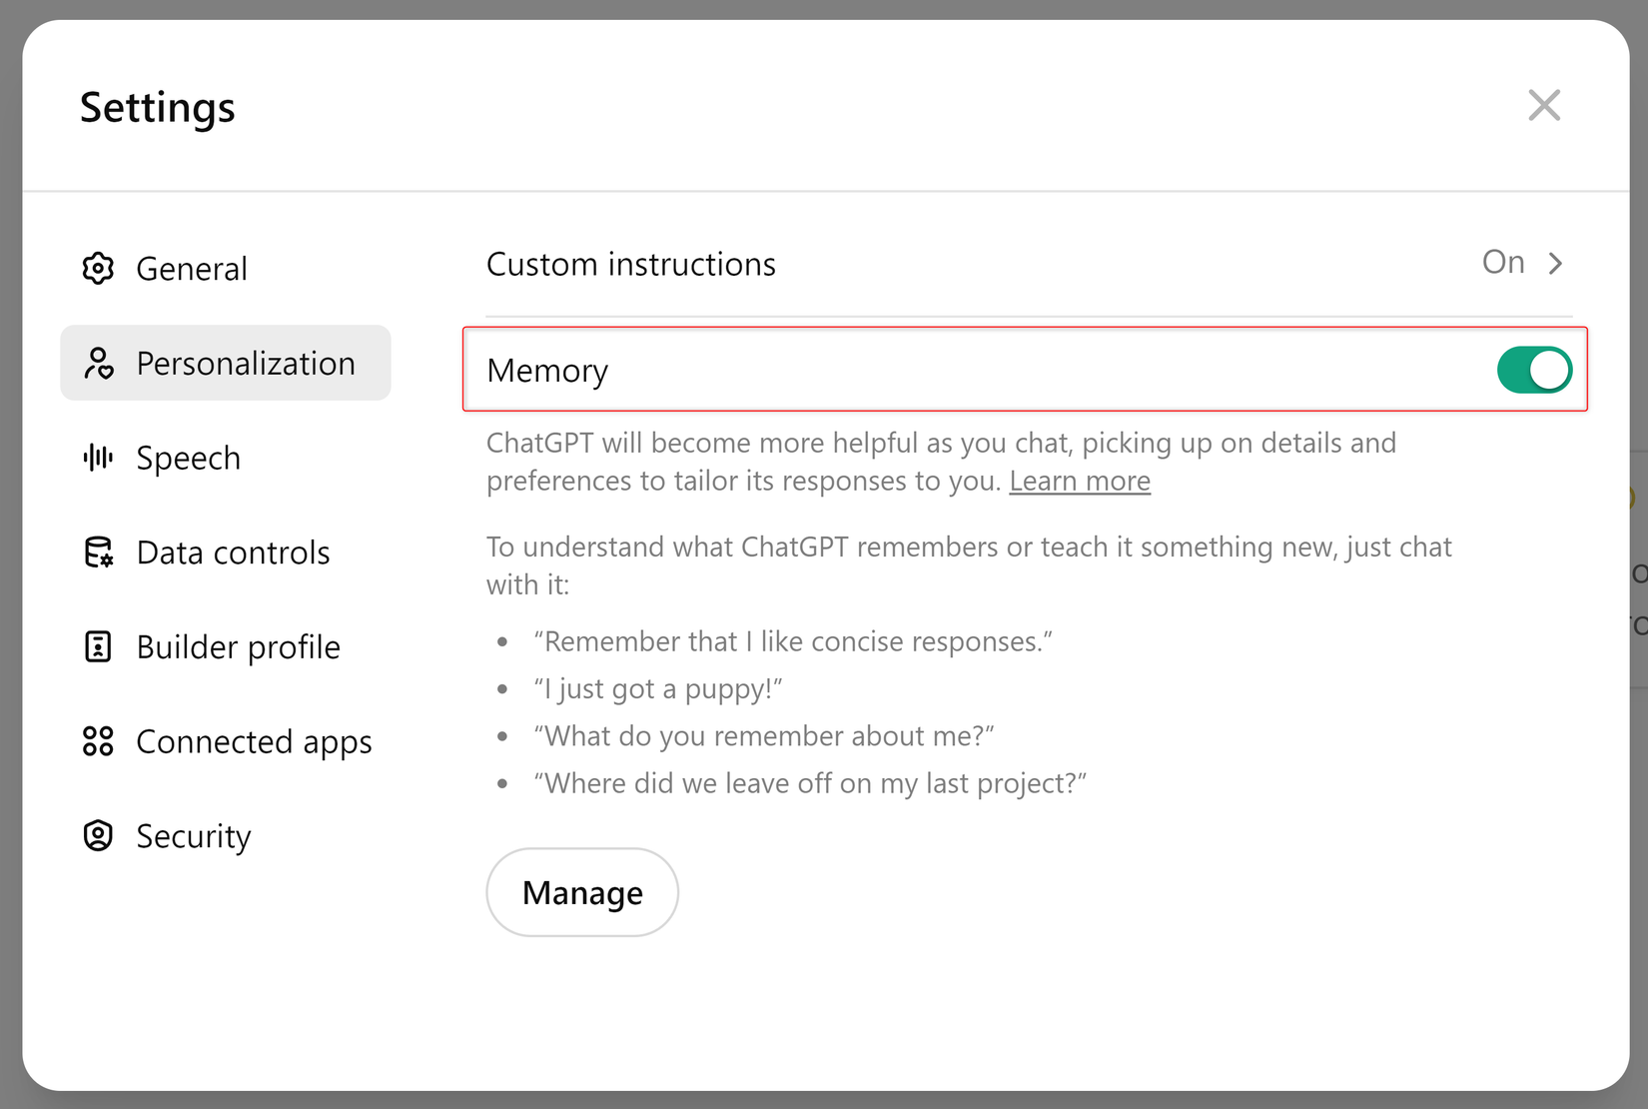1648x1109 pixels.
Task: Switch to the Speech section
Action: (x=189, y=458)
